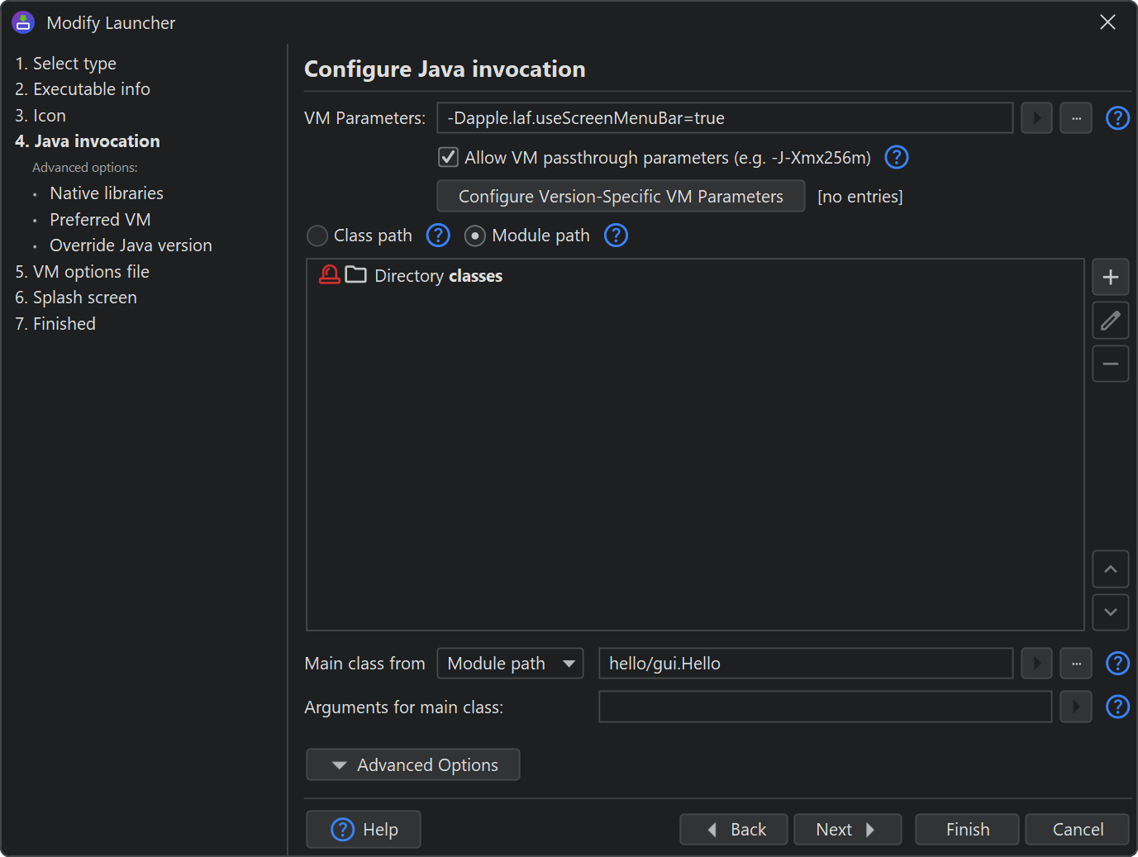The width and height of the screenshot is (1138, 857).
Task: Click the Arguments for main class field
Action: point(824,707)
